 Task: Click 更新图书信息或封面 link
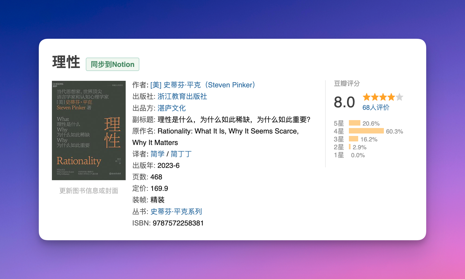[89, 191]
